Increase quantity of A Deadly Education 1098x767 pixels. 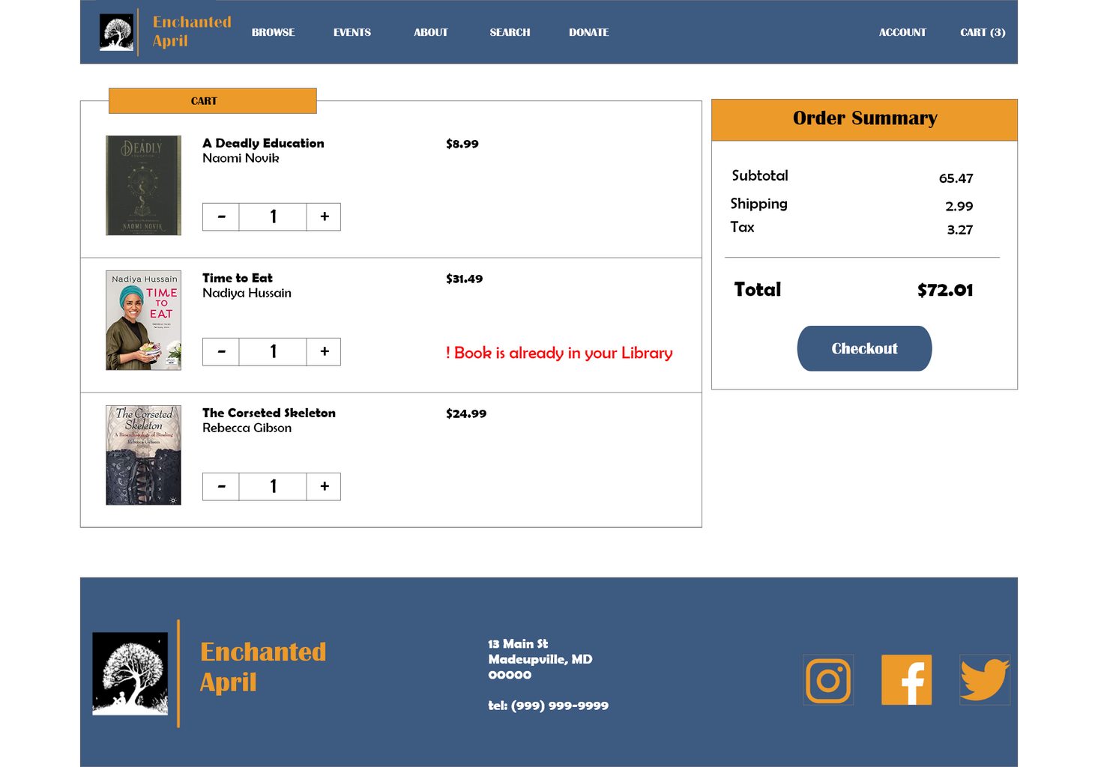click(324, 216)
